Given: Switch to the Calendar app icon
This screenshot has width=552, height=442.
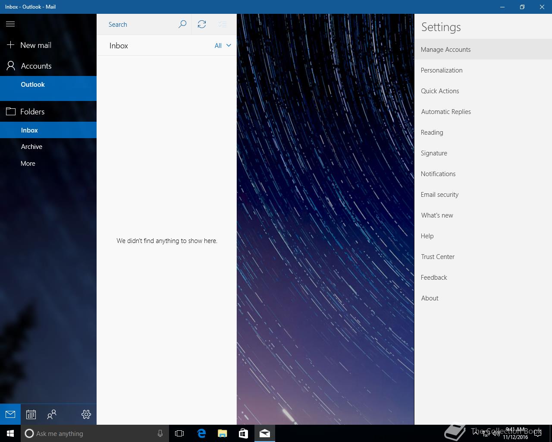Looking at the screenshot, I should (31, 415).
